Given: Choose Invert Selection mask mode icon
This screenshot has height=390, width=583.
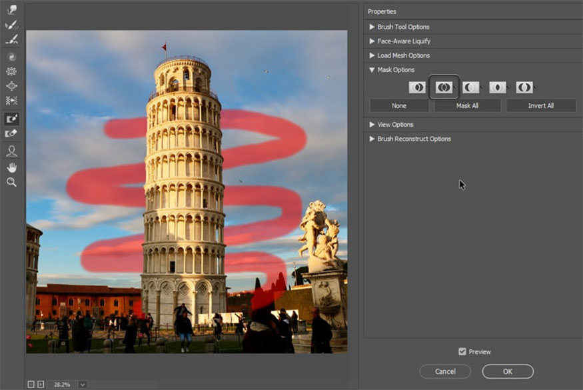Looking at the screenshot, I should (524, 87).
